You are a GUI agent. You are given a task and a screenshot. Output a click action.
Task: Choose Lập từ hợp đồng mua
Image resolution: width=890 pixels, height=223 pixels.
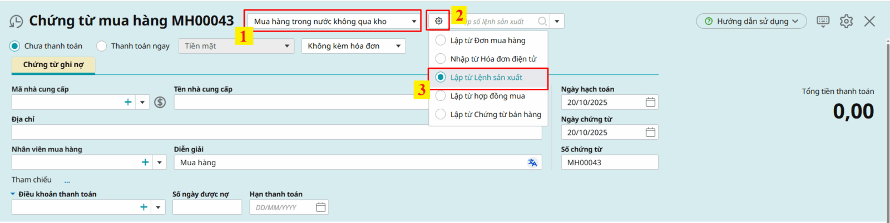(x=488, y=96)
